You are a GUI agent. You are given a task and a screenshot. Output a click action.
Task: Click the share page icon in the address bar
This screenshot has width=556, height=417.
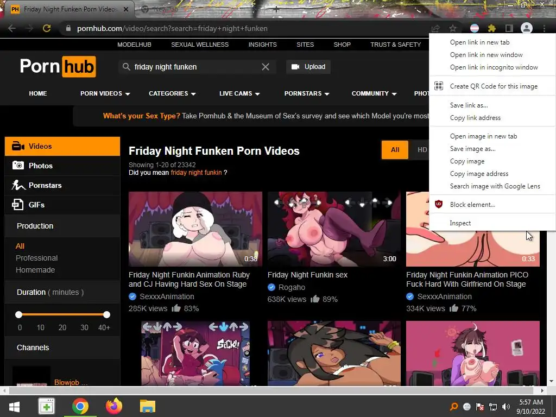coord(435,28)
